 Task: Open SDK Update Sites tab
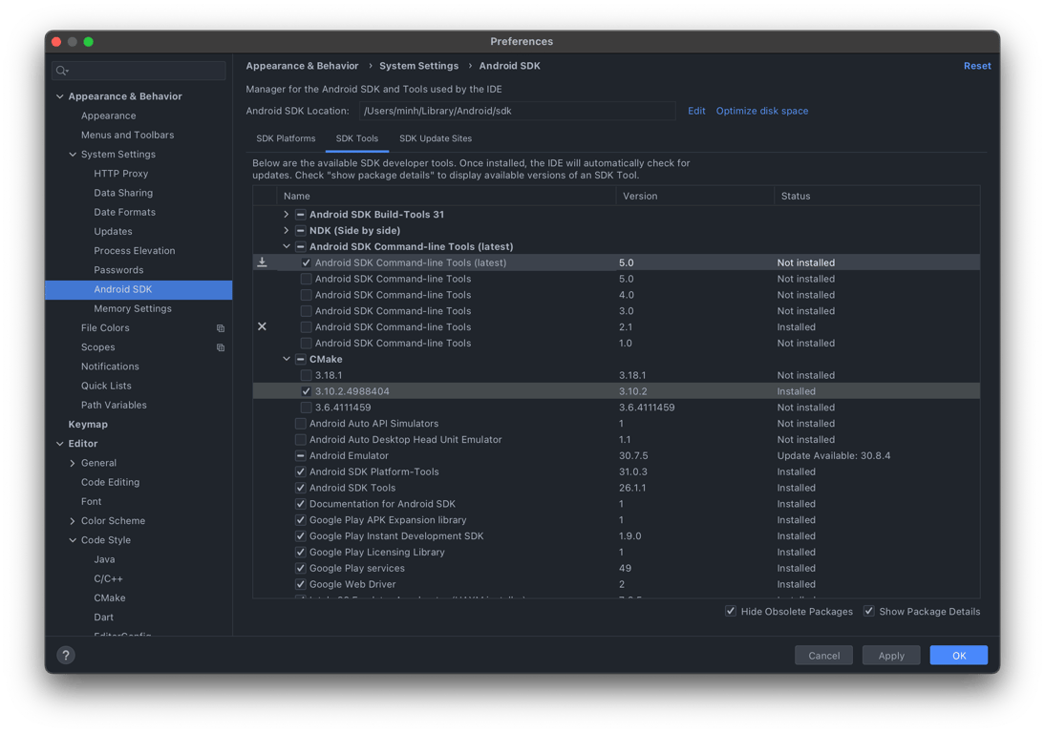tap(436, 138)
